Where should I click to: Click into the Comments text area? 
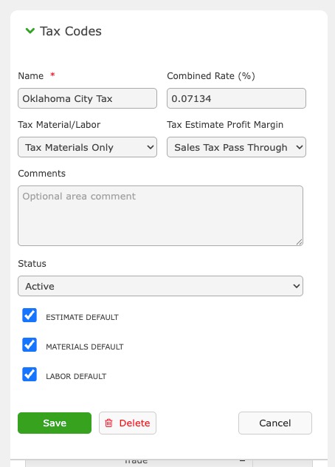[160, 216]
